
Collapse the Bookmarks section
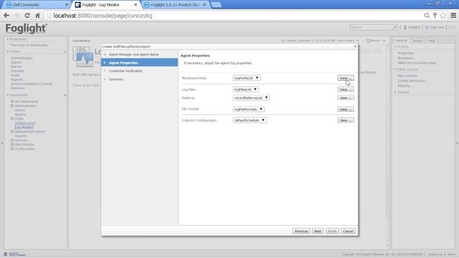click(8, 39)
